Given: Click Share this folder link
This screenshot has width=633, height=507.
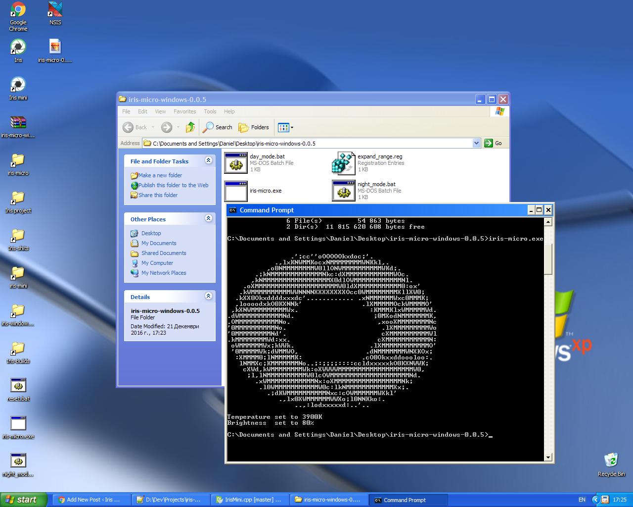Looking at the screenshot, I should [154, 195].
